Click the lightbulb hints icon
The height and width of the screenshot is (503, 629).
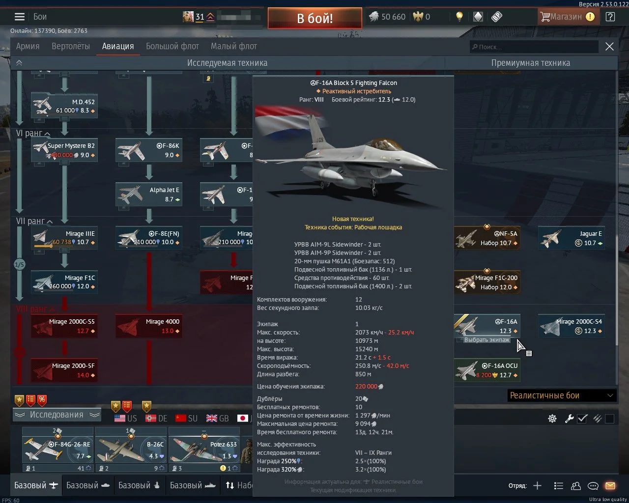point(459,17)
